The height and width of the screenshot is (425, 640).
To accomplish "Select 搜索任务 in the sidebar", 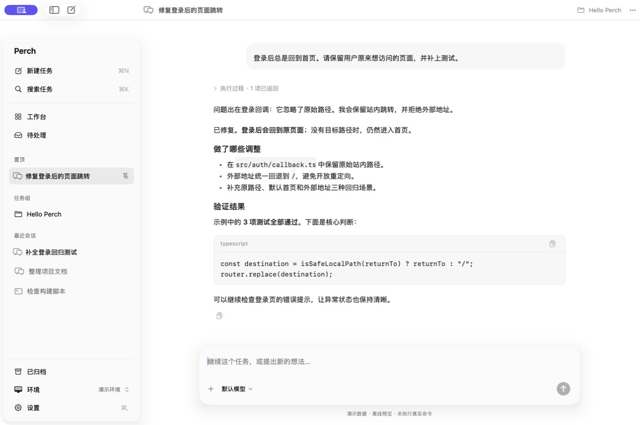I will [71, 89].
